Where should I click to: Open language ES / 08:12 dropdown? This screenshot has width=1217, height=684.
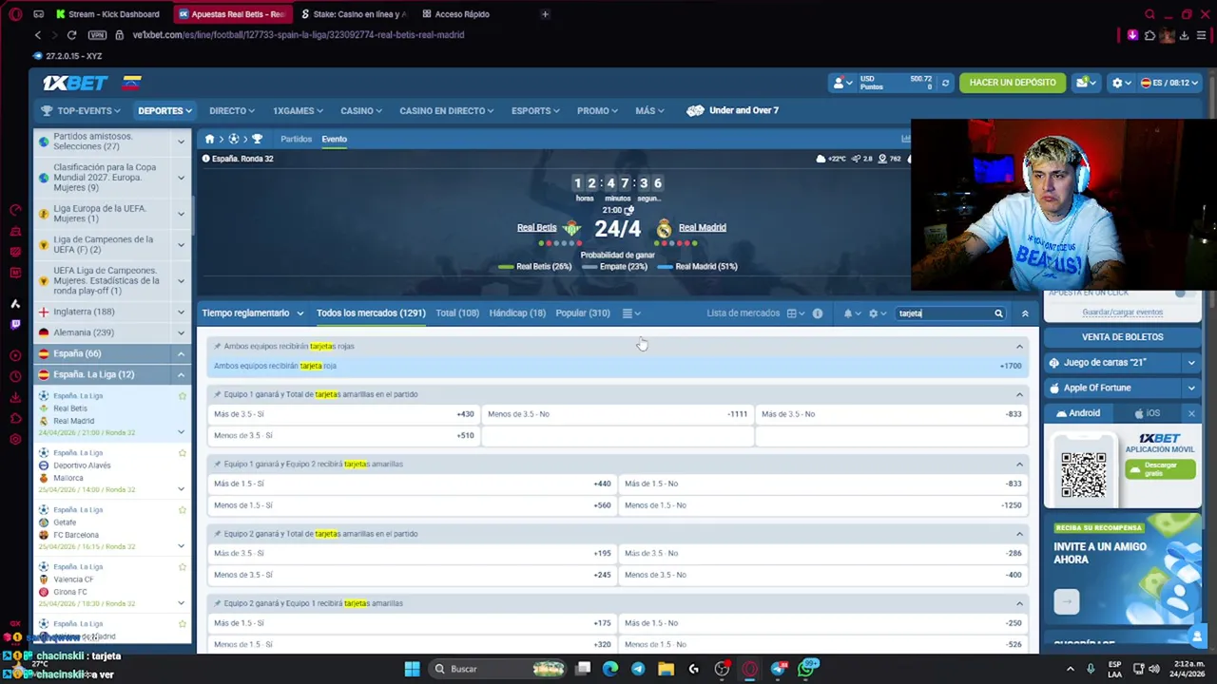click(x=1171, y=83)
